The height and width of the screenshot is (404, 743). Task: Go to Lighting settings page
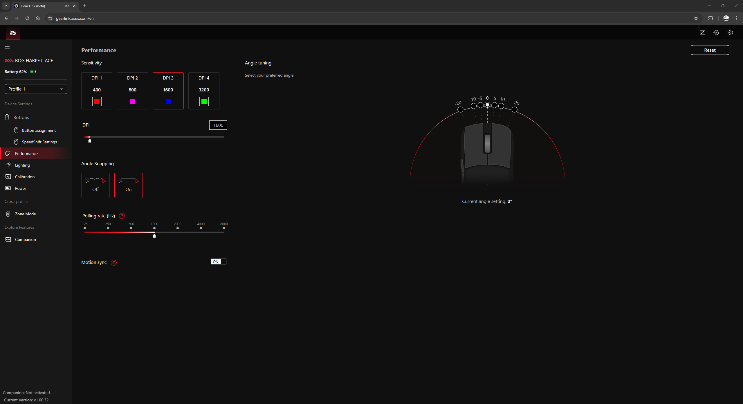(22, 165)
